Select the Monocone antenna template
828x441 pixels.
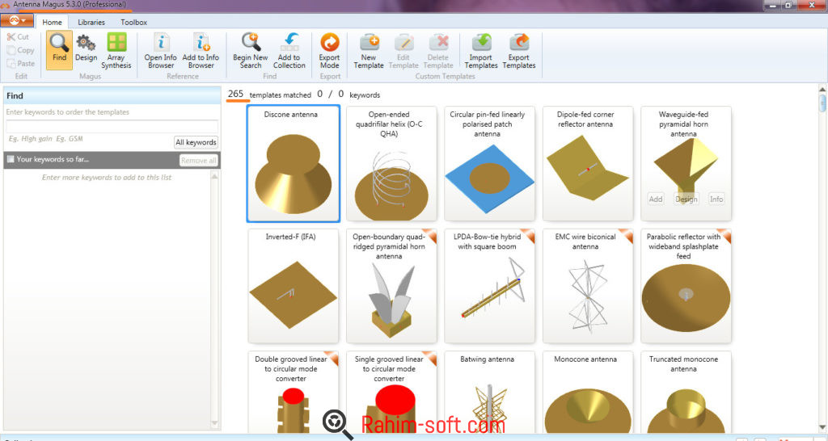(x=588, y=392)
